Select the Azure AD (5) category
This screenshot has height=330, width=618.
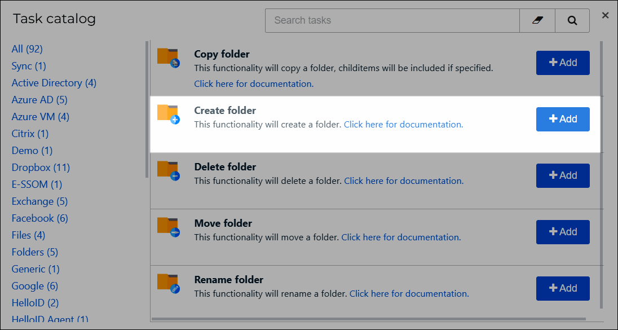pyautogui.click(x=39, y=100)
